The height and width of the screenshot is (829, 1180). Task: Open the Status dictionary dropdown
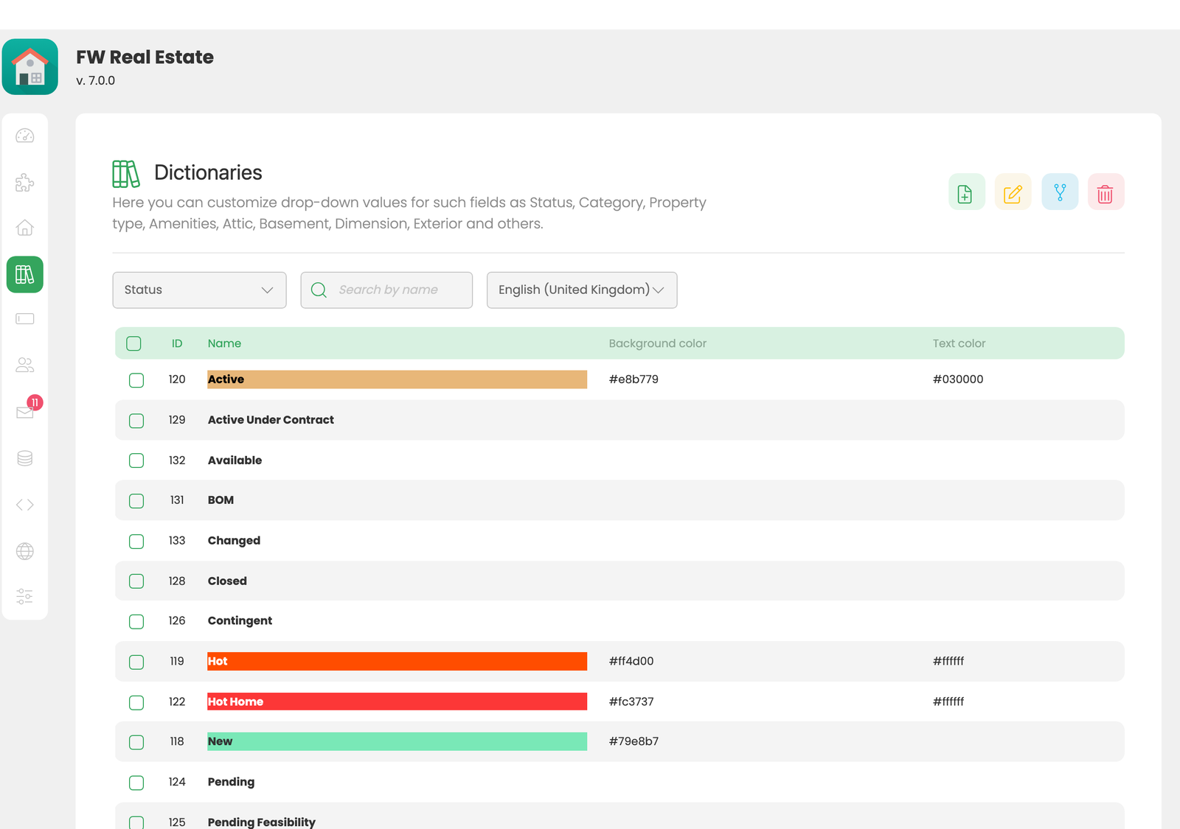coord(199,290)
